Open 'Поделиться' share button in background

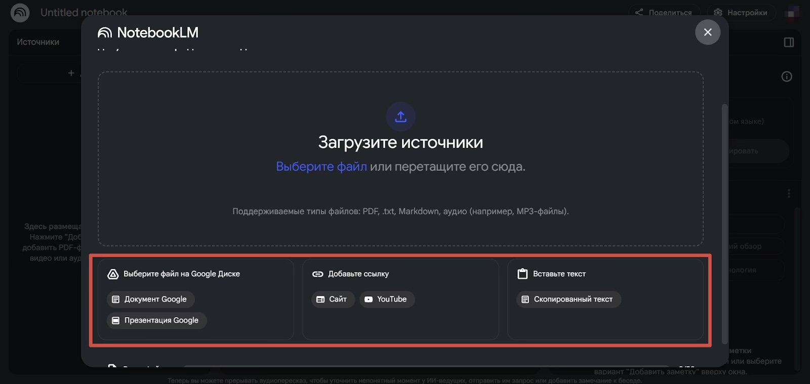pyautogui.click(x=664, y=13)
